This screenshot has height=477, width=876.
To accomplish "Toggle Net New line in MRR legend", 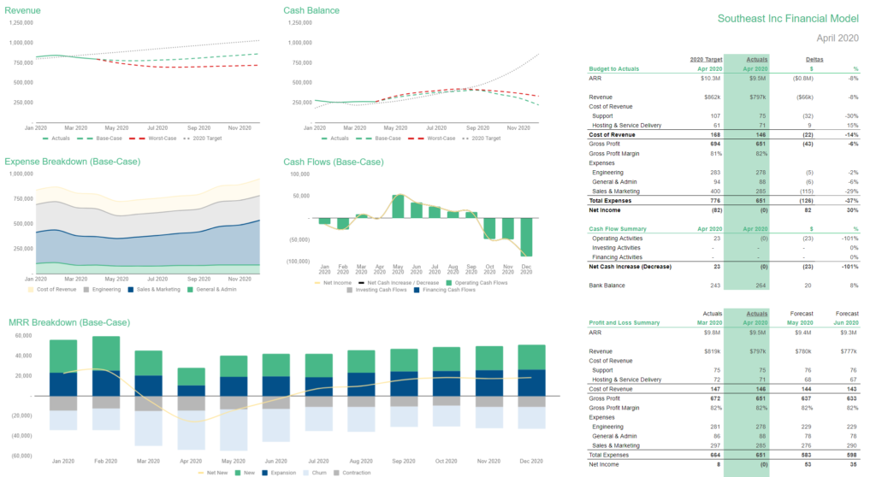I will (x=218, y=472).
